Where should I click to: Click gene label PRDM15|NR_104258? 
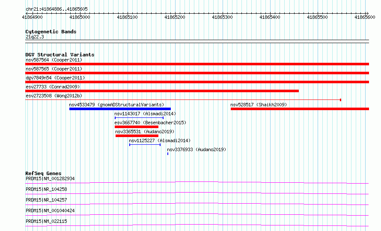(x=46, y=189)
